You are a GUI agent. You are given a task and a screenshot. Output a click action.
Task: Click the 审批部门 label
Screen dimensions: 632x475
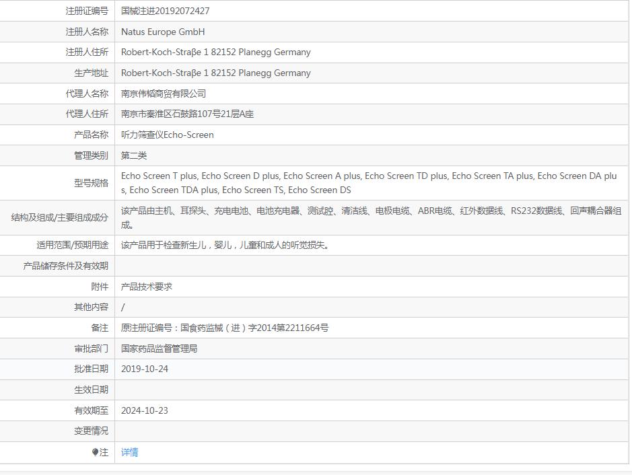tap(91, 349)
